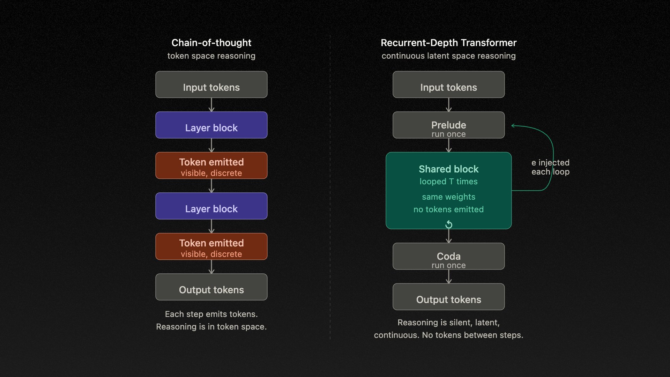Click the Recurrent-Depth Transformer heading
Viewport: 670px width, 377px height.
tap(448, 43)
